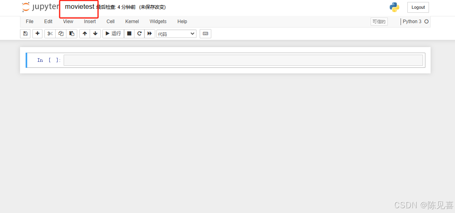Click into the empty code cell input
455x213 pixels.
pos(243,60)
